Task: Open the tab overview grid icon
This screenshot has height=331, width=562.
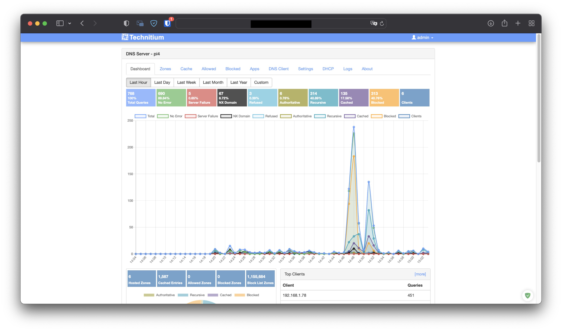Action: coord(531,23)
